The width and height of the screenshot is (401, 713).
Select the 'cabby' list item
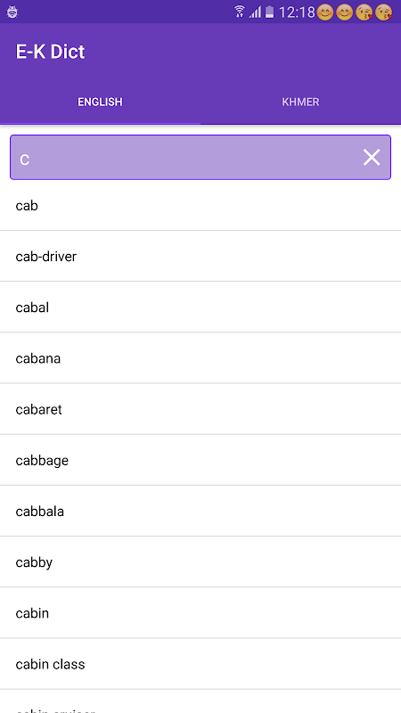[200, 562]
